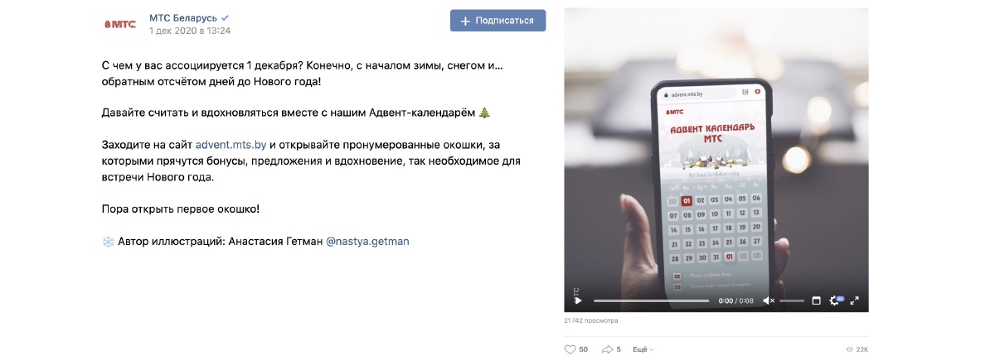Open post date 1 дек 2020

(x=190, y=31)
